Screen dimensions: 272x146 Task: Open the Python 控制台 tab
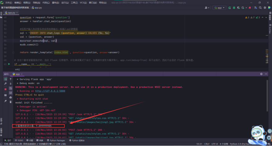point(77,140)
